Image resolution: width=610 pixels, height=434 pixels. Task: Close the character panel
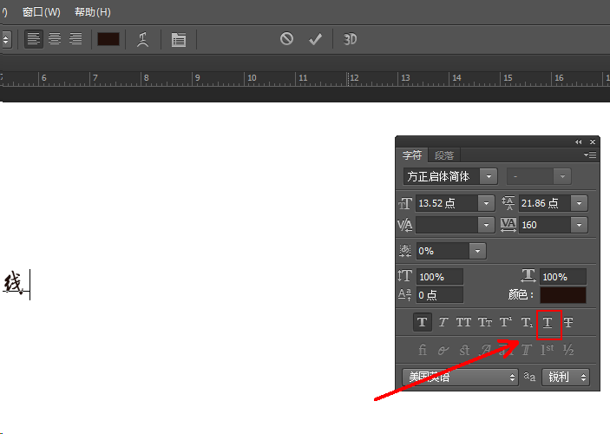[593, 142]
